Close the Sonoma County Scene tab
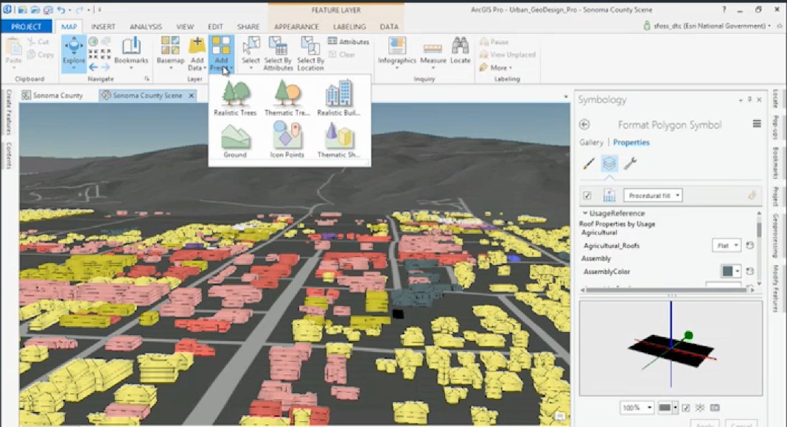The height and width of the screenshot is (427, 787). [x=192, y=95]
